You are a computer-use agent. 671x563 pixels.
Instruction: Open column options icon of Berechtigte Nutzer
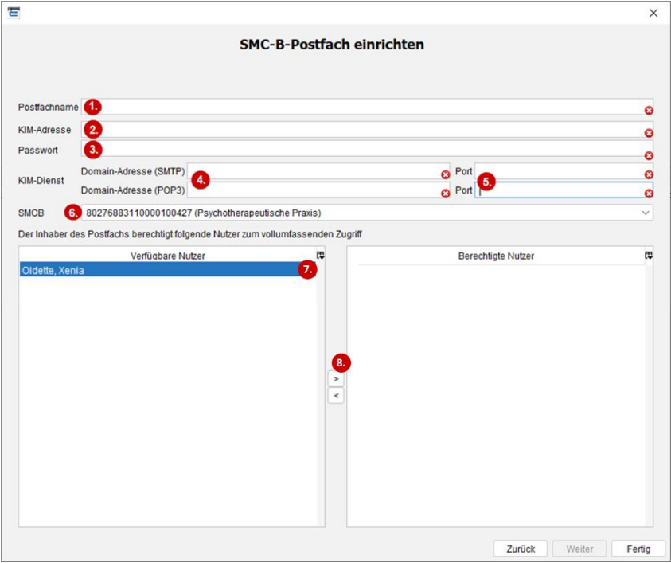tap(649, 255)
